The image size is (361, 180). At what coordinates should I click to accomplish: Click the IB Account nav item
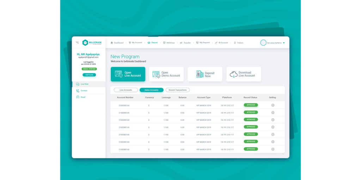tap(221, 43)
